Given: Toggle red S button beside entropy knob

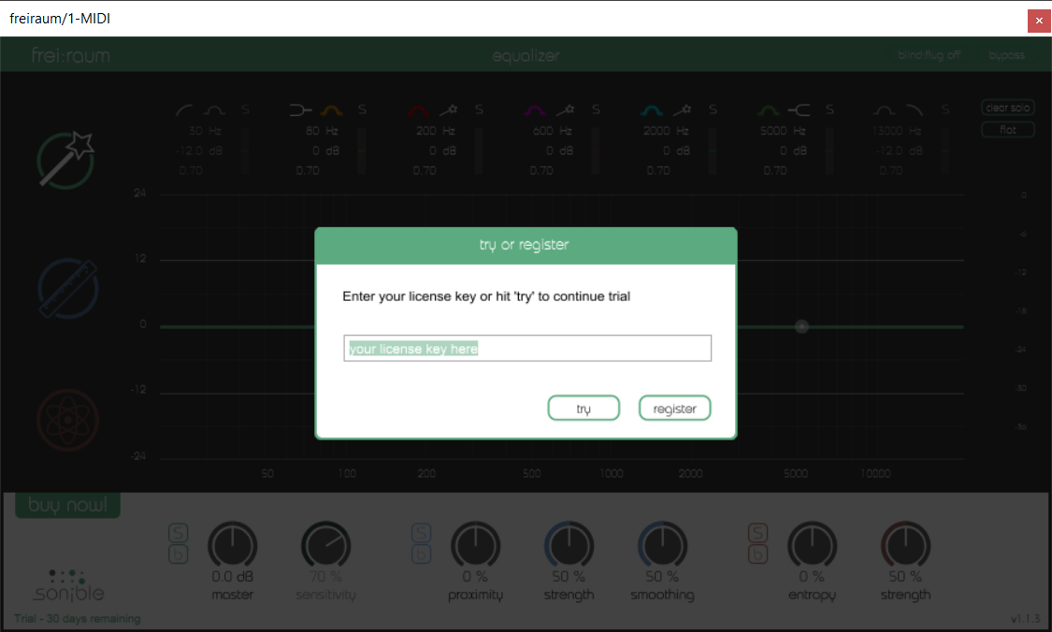Looking at the screenshot, I should pyautogui.click(x=757, y=534).
